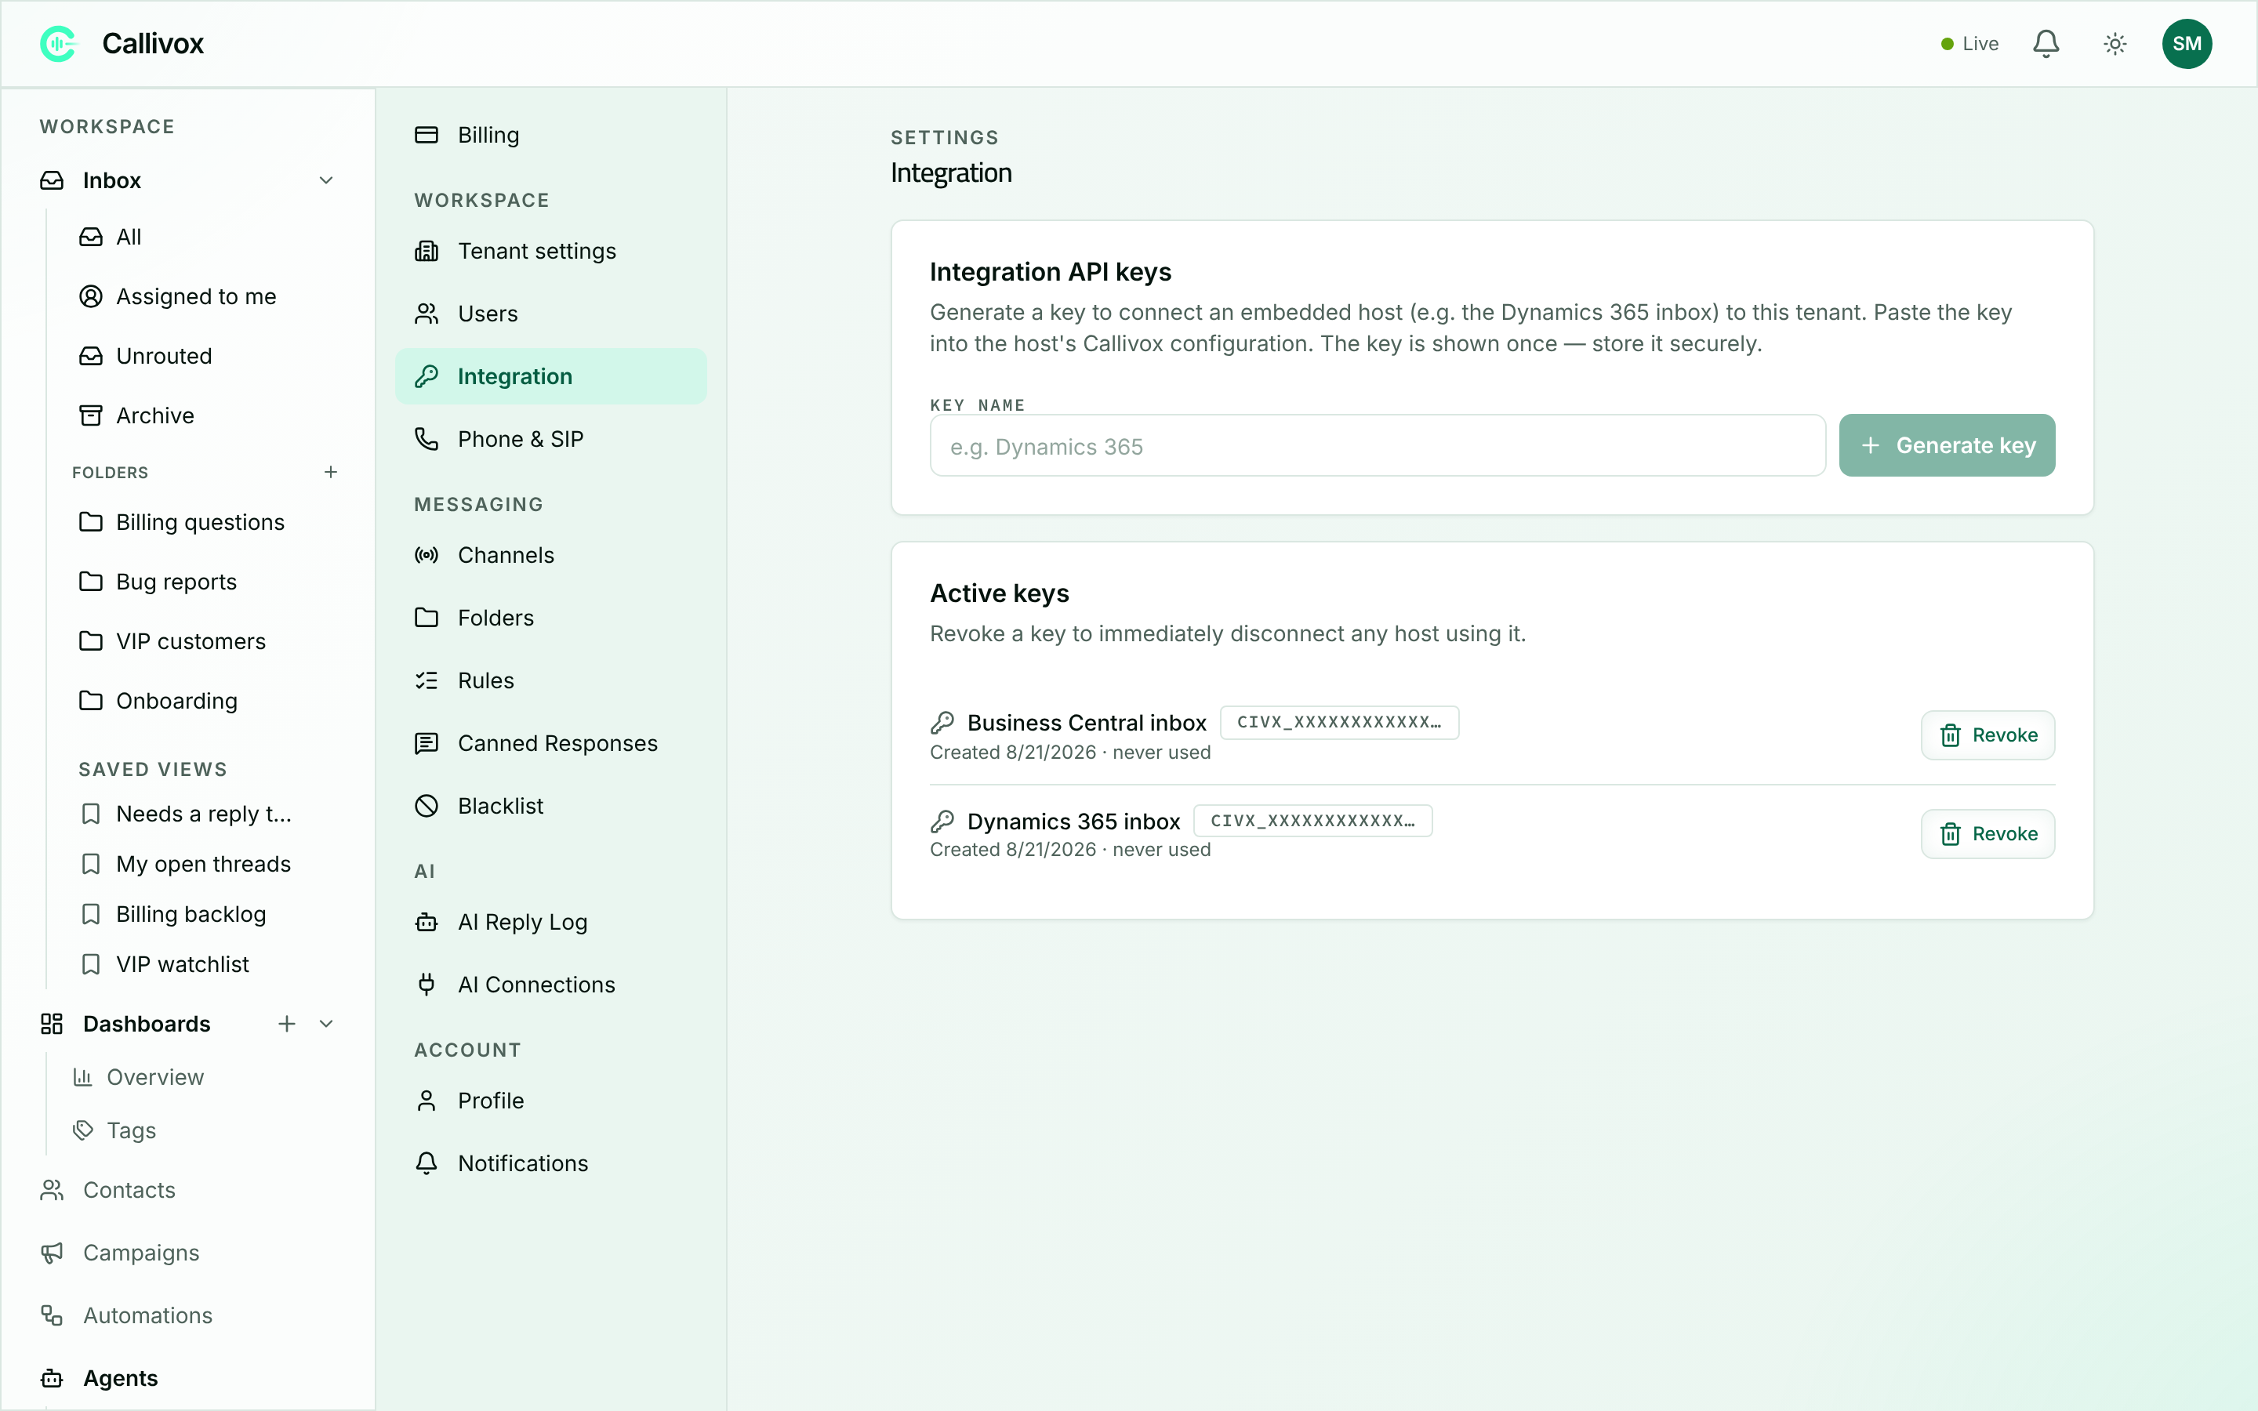
Task: Select the Integration settings item
Action: click(x=550, y=376)
